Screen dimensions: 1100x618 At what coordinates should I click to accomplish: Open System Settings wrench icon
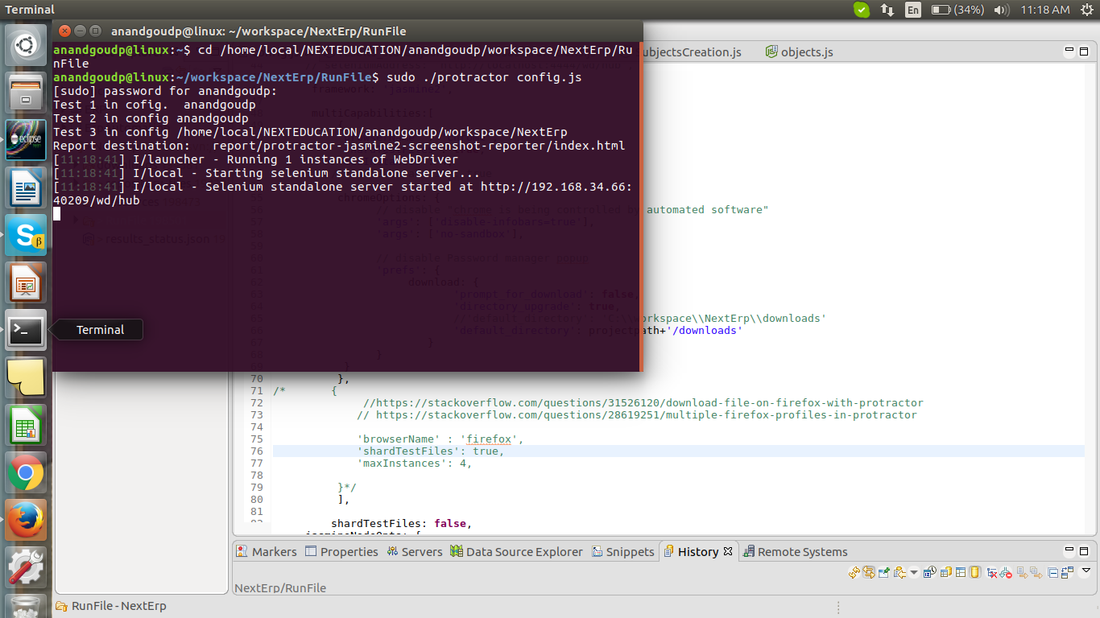tap(27, 567)
